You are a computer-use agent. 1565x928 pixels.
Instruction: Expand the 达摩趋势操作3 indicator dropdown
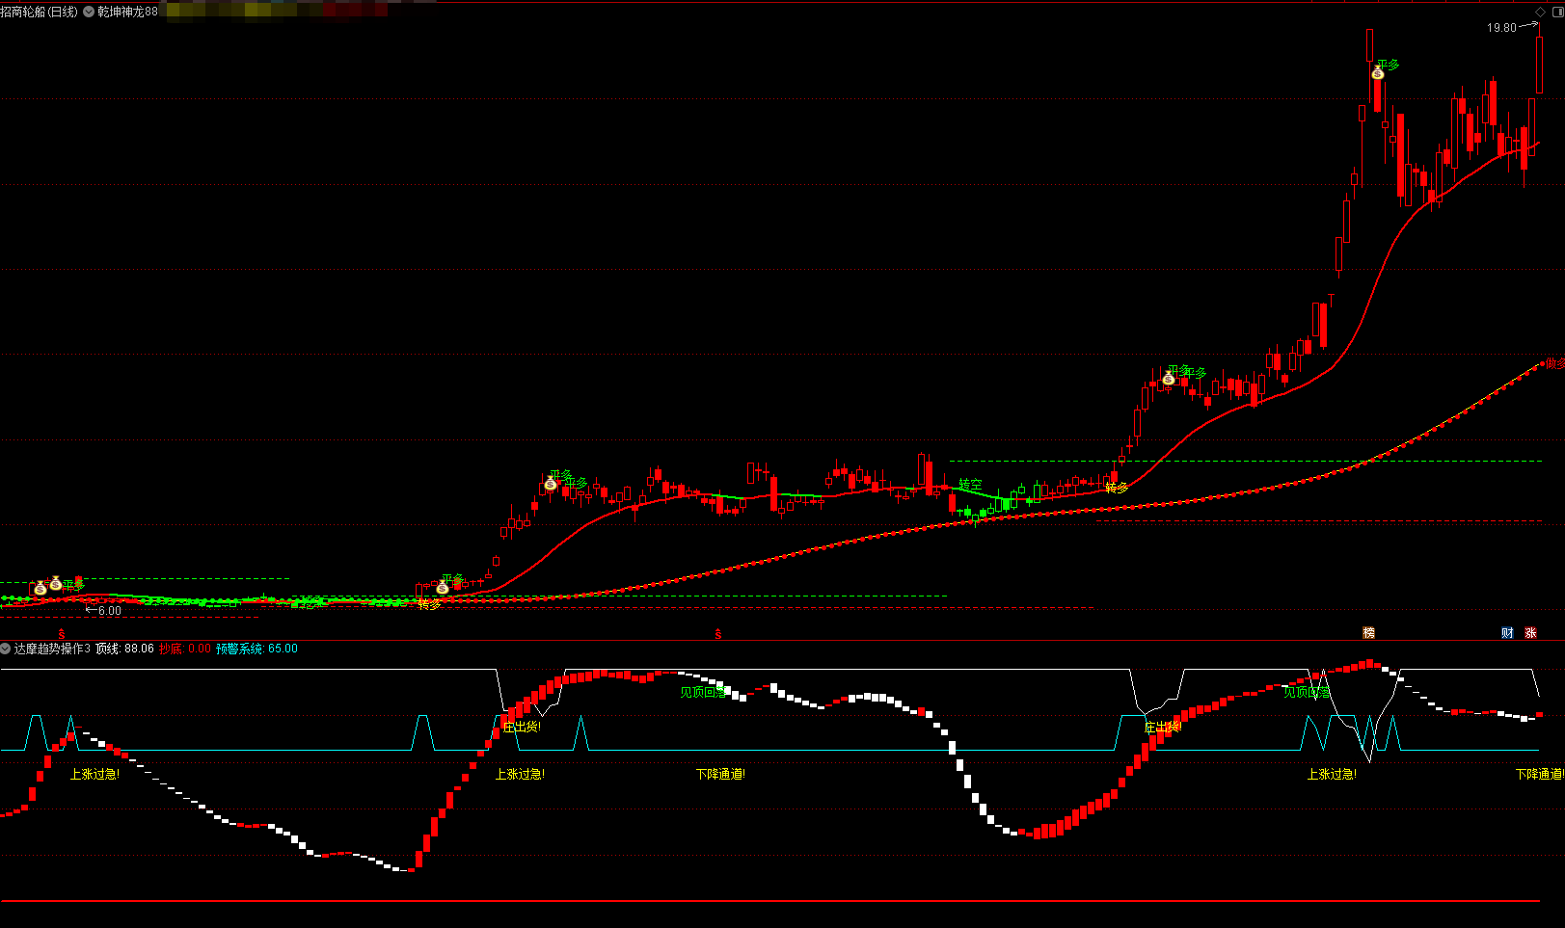point(6,649)
